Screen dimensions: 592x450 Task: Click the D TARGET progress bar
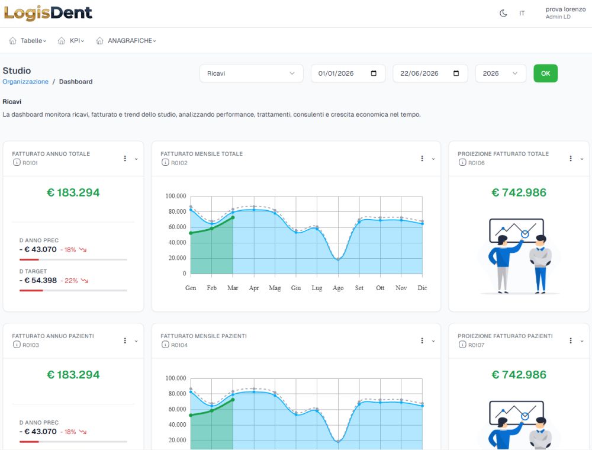coord(73,290)
